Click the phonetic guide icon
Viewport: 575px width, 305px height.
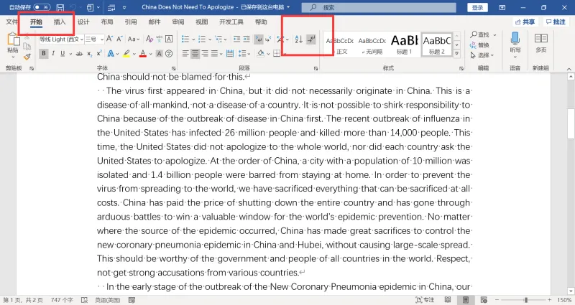point(159,39)
